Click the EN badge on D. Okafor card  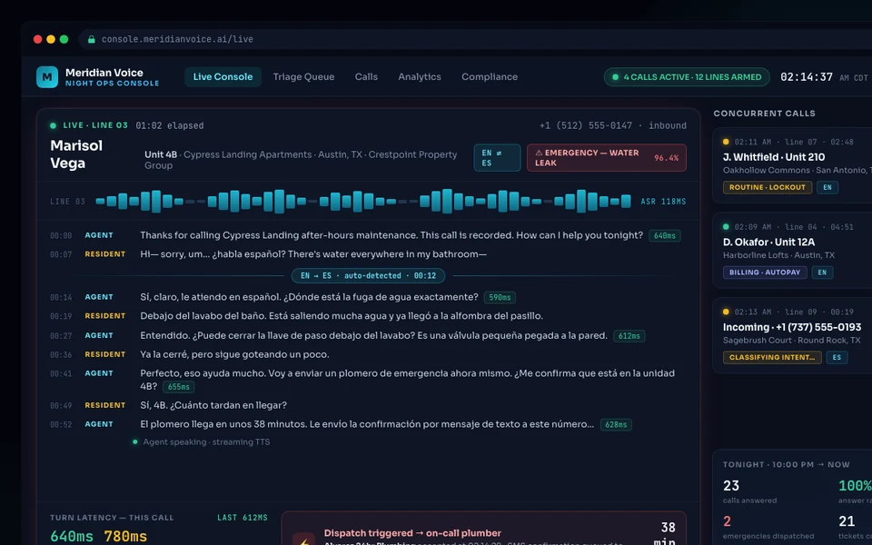(x=822, y=272)
